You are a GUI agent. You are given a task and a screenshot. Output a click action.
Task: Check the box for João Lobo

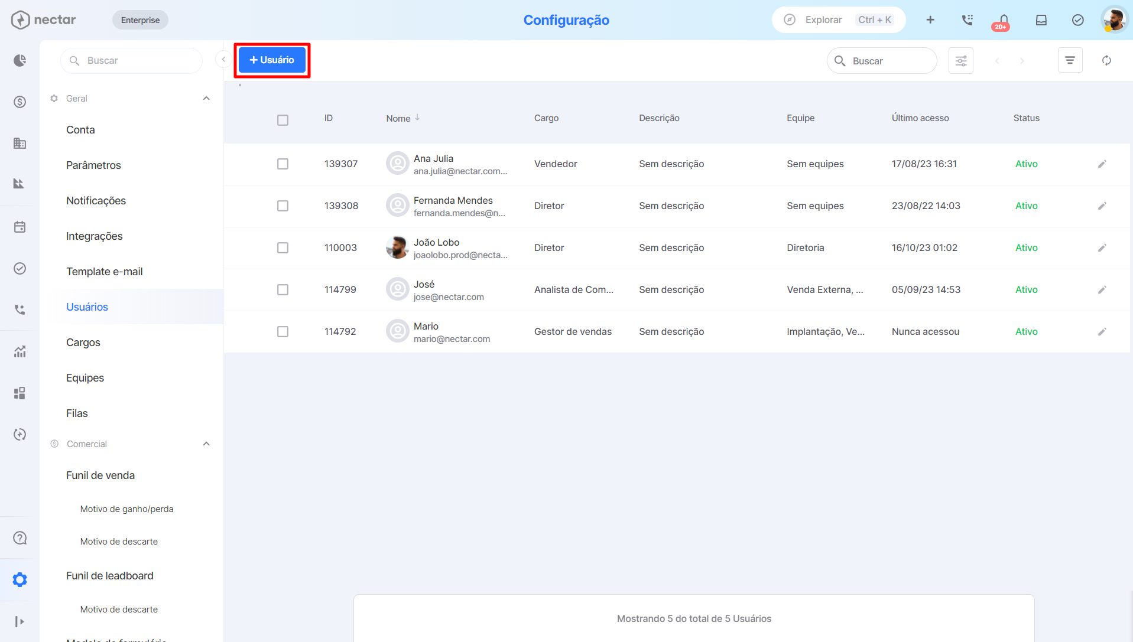pos(283,247)
